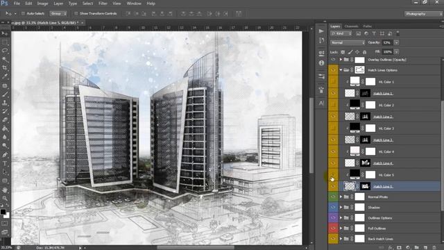Click the Opacity value field
Viewport: 444px width, 250px height.
[387, 42]
